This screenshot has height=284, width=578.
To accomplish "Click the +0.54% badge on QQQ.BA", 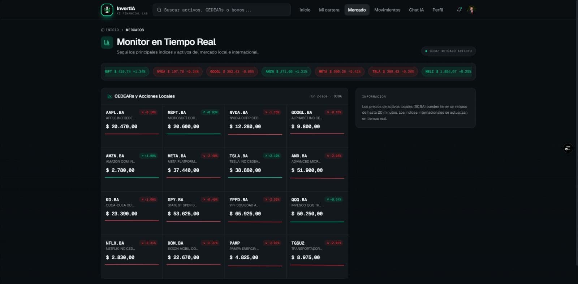I will (334, 200).
